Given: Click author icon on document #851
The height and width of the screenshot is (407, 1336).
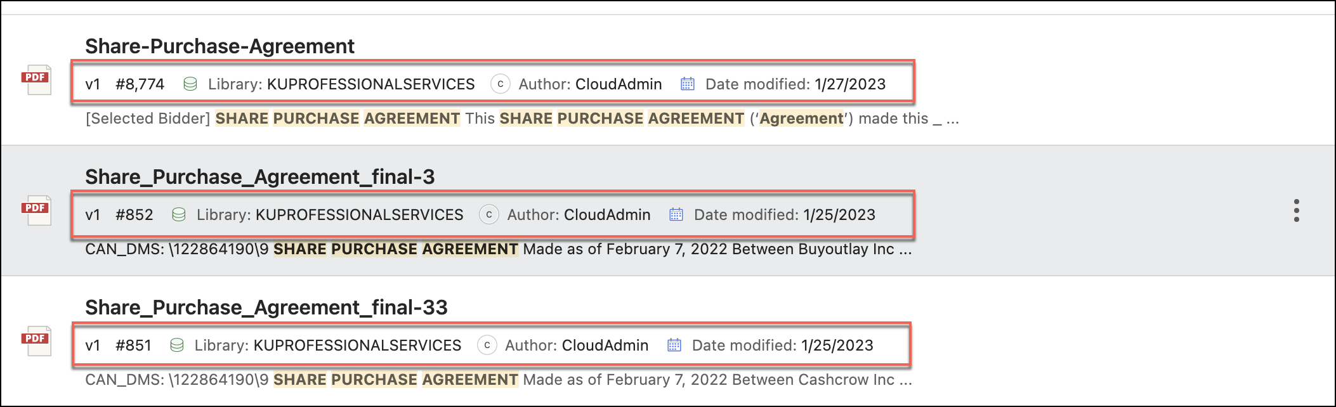Looking at the screenshot, I should click(487, 346).
